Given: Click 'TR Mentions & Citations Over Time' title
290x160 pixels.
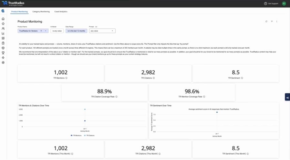Looking at the screenshot, I should pyautogui.click(x=34, y=106).
